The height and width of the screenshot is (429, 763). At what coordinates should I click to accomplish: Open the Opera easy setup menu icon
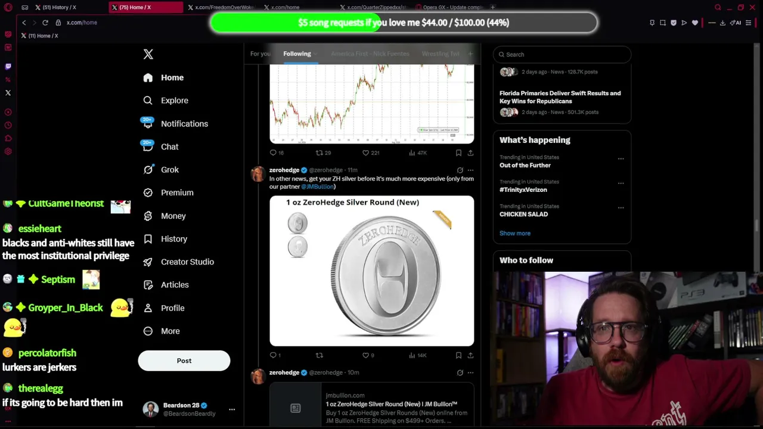(749, 23)
